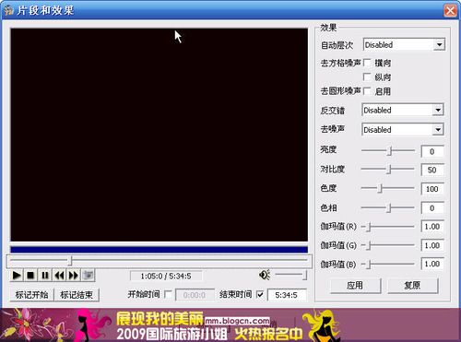This screenshot has height=342, width=461.
Task: Open the mm.blogcn.com banner ad
Action: pos(230,325)
